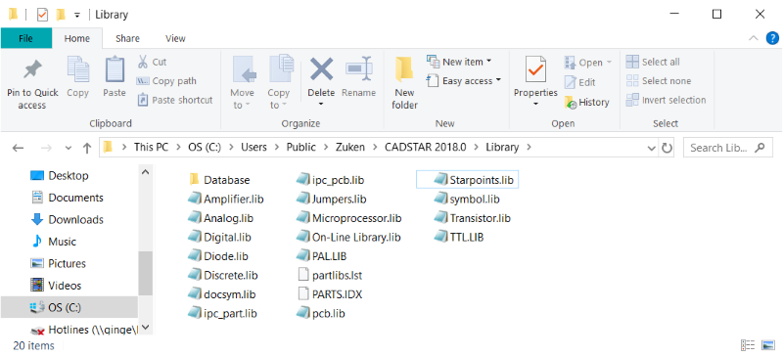Open the Recent locations dropdown arrow
This screenshot has width=783, height=357.
click(69, 148)
